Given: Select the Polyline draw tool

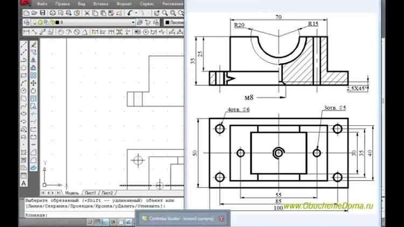Looking at the screenshot, I should click(x=24, y=60).
